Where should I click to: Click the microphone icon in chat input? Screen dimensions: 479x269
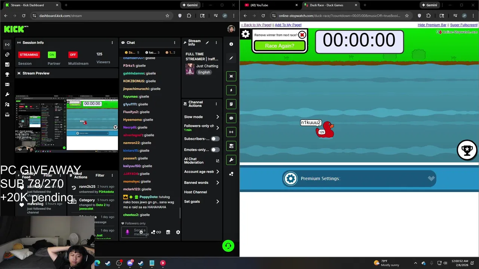tap(127, 232)
